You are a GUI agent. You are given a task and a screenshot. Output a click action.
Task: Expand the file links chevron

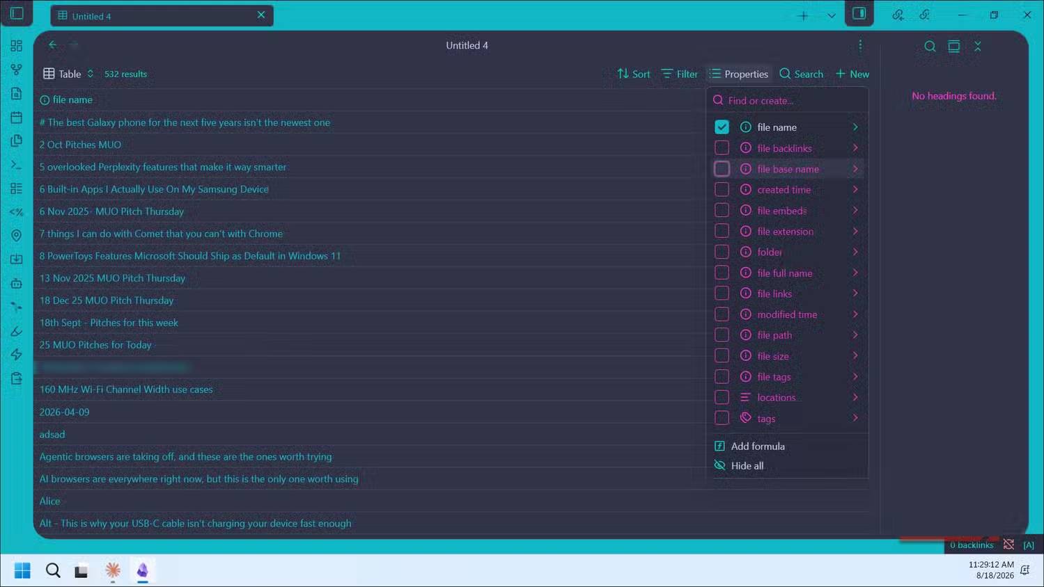855,293
